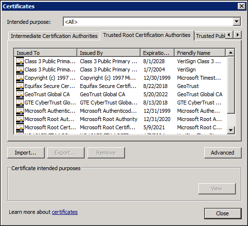Viewport: 248px width, 226px height.
Task: Click Issued By Microsoft Root Authority cell
Action: pyautogui.click(x=108, y=119)
